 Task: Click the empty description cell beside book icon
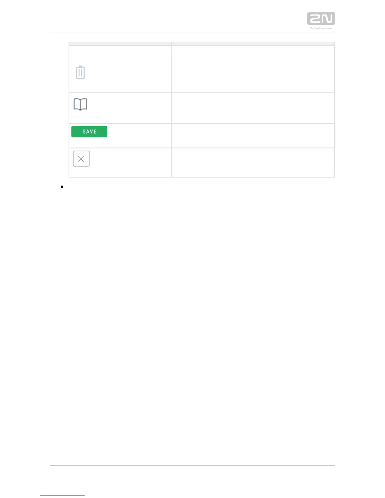point(253,108)
